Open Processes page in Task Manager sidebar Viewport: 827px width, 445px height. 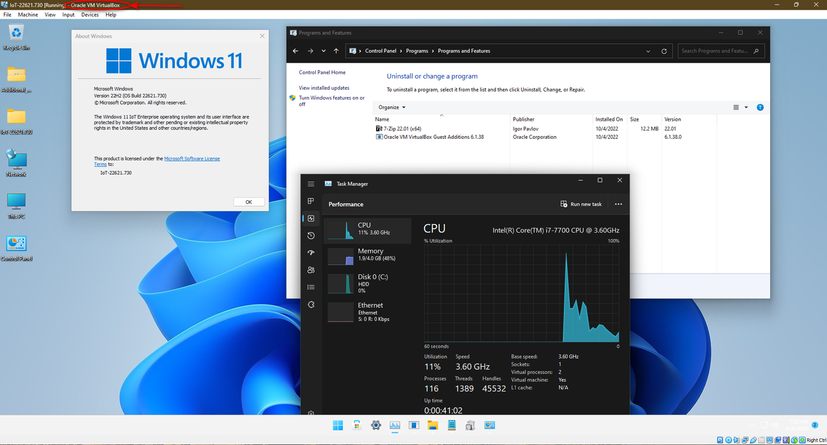click(x=311, y=202)
